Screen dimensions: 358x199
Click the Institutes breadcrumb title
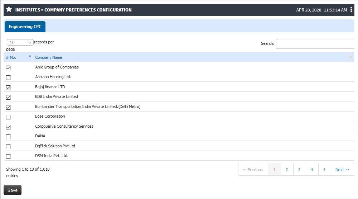pos(28,10)
